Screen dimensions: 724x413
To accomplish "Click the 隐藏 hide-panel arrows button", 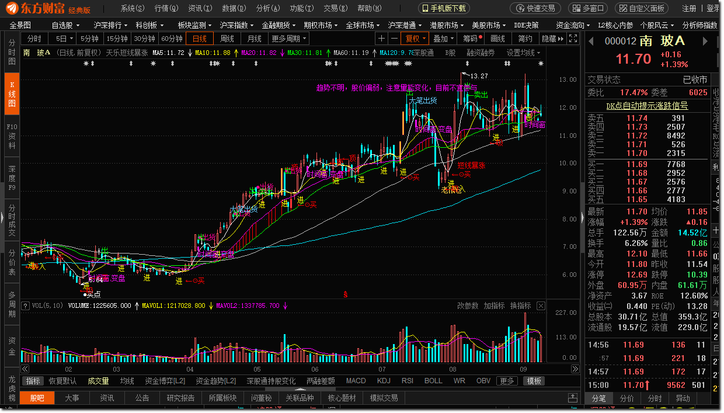I will pos(553,39).
